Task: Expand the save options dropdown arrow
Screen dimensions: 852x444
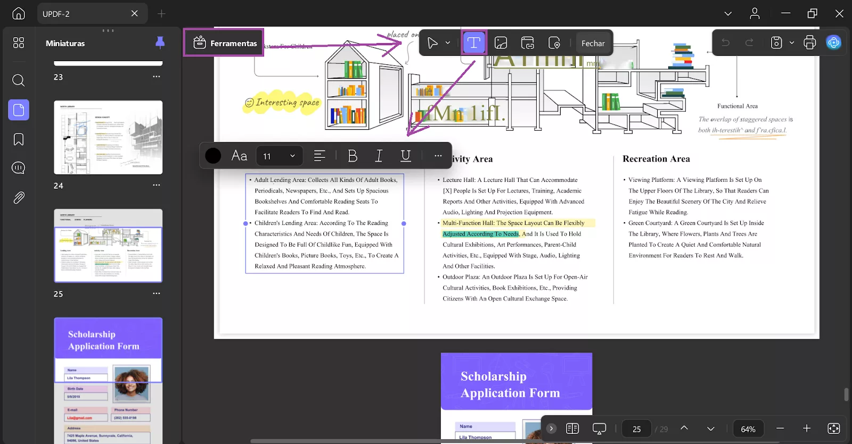Action: click(x=792, y=43)
